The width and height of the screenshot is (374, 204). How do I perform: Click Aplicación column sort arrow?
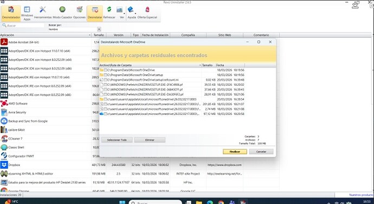tap(89, 35)
